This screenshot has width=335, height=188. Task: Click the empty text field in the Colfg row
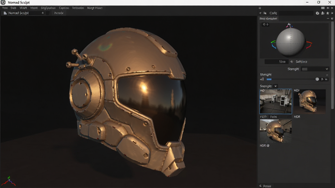[296, 13]
